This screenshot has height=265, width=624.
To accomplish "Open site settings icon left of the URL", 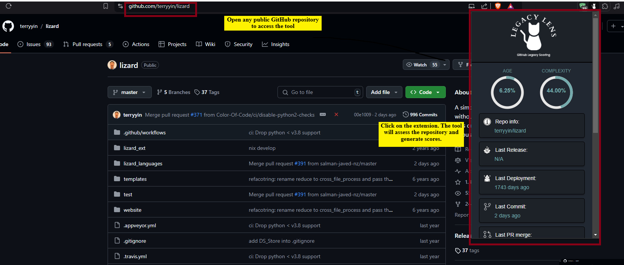I will tap(120, 6).
